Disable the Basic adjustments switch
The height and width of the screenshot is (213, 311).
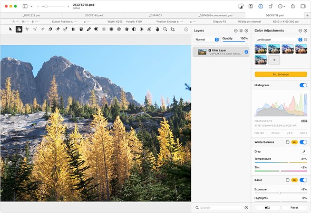pyautogui.click(x=303, y=180)
